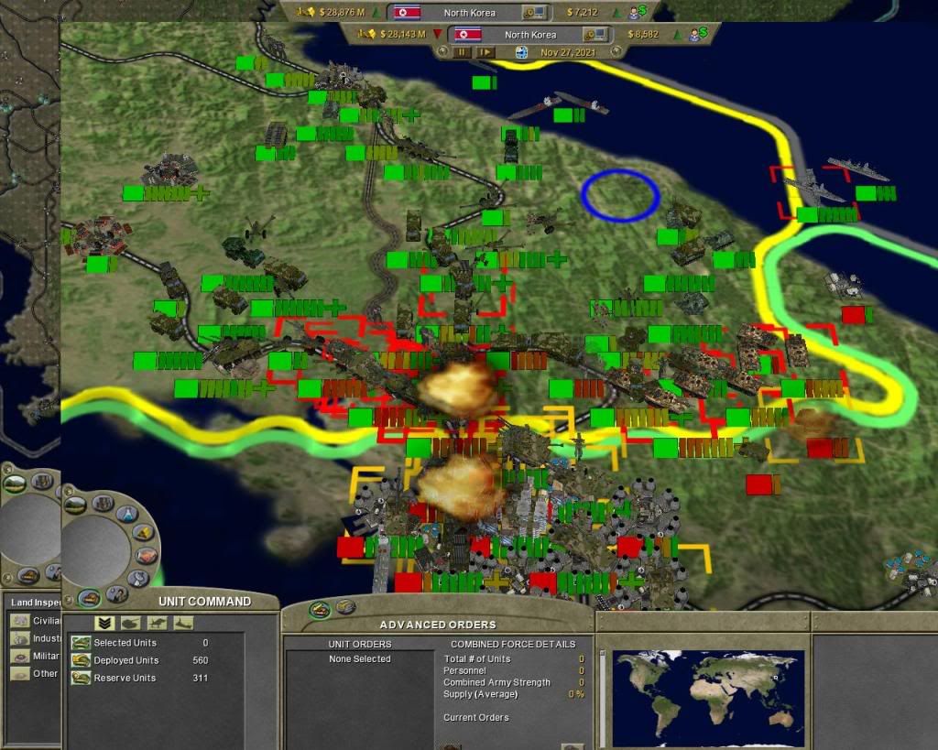Click the Deployed Units count 560
Viewport: 938px width, 750px height.
click(201, 660)
